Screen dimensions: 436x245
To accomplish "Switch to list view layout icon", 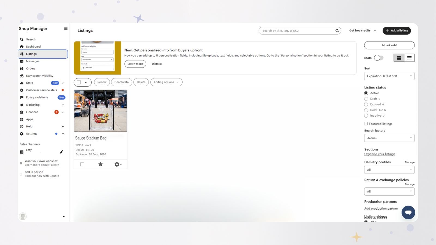I will 409,58.
